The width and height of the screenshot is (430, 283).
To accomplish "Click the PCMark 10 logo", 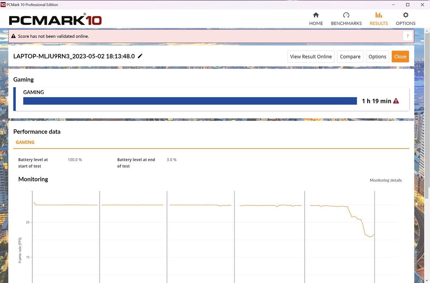I will click(x=55, y=19).
